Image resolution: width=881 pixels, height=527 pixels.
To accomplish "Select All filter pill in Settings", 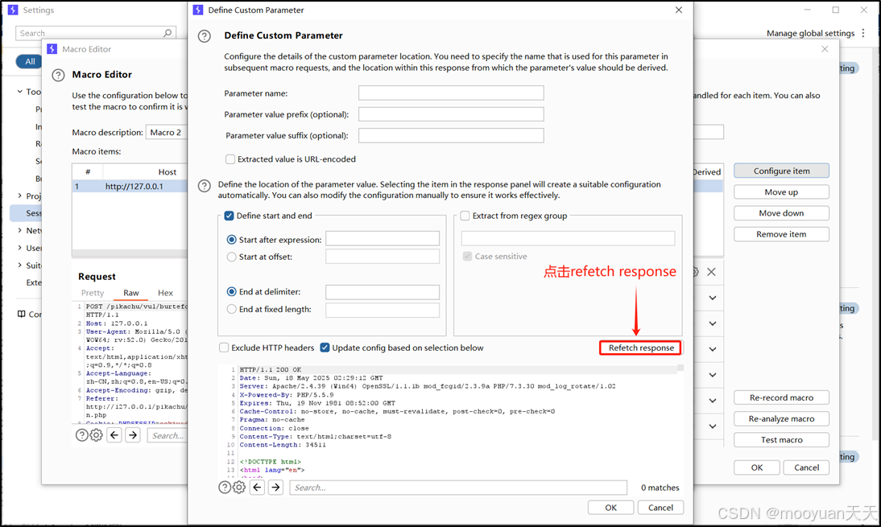I will pos(30,62).
